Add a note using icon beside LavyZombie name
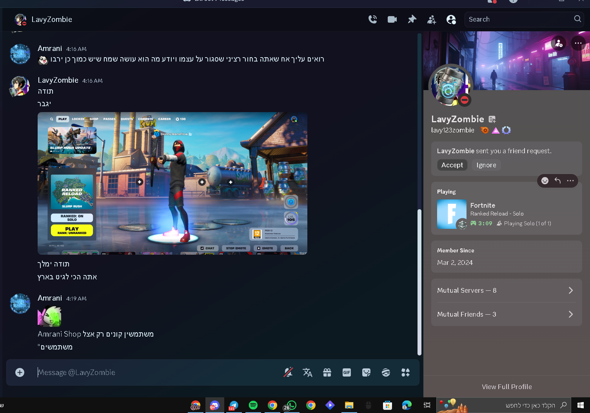Viewport: 590px width, 413px height. point(492,119)
